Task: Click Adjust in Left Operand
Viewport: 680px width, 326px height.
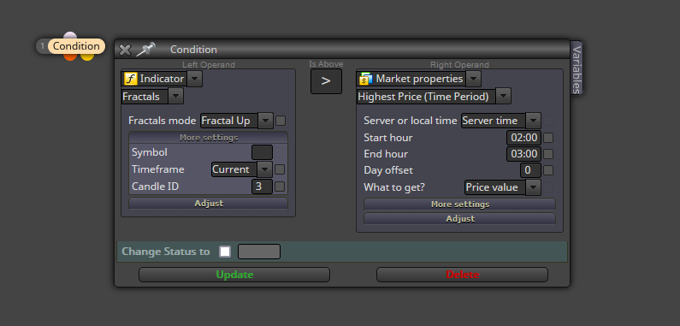Action: [209, 203]
